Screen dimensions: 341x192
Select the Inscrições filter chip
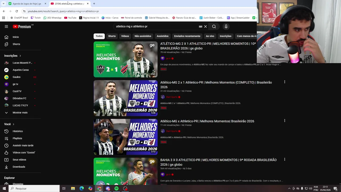point(225,36)
